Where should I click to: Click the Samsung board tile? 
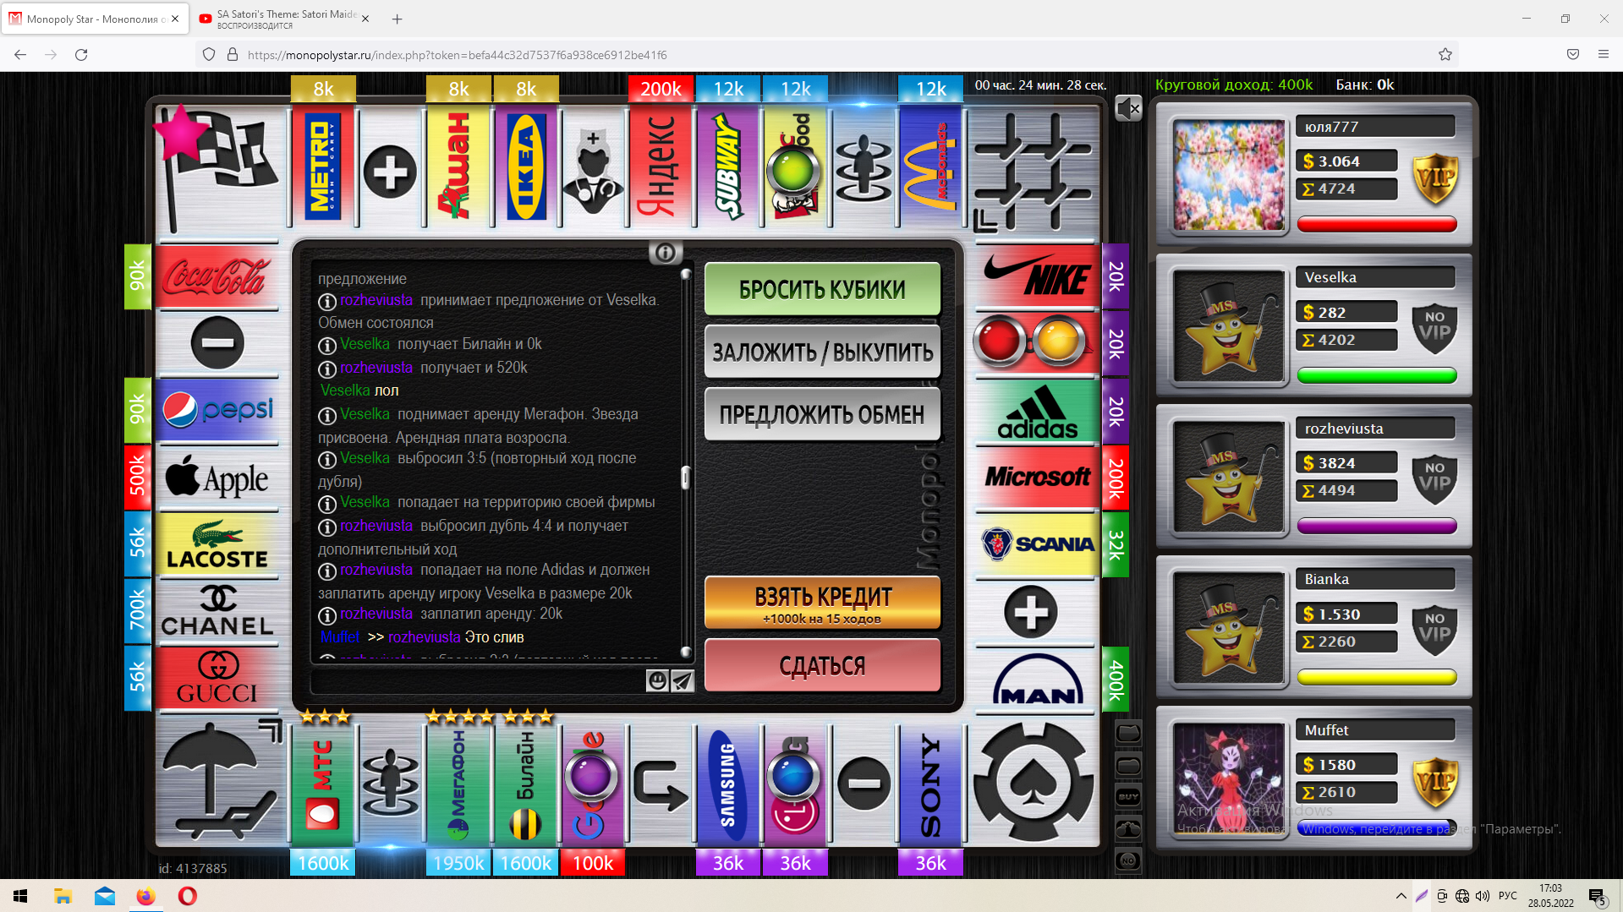(728, 784)
